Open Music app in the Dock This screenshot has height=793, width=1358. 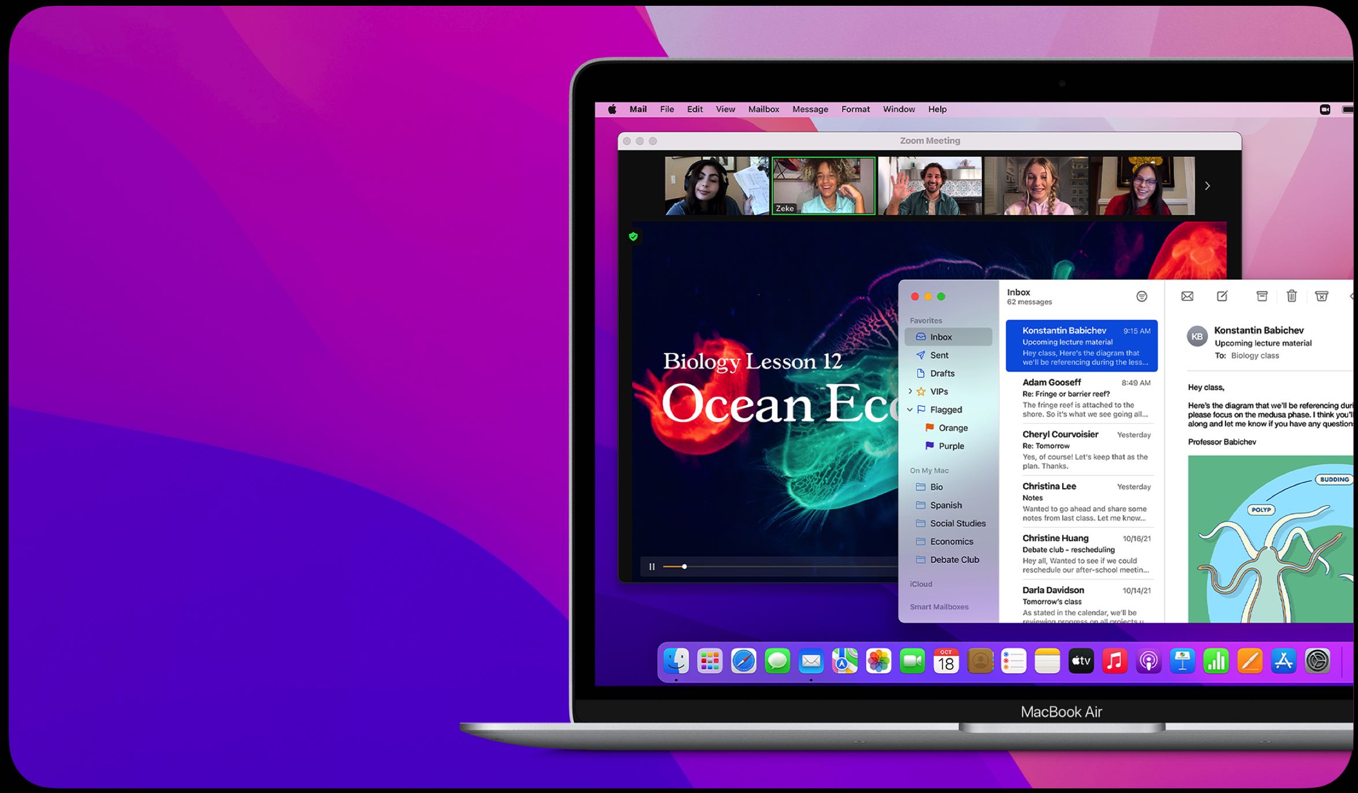pyautogui.click(x=1115, y=661)
